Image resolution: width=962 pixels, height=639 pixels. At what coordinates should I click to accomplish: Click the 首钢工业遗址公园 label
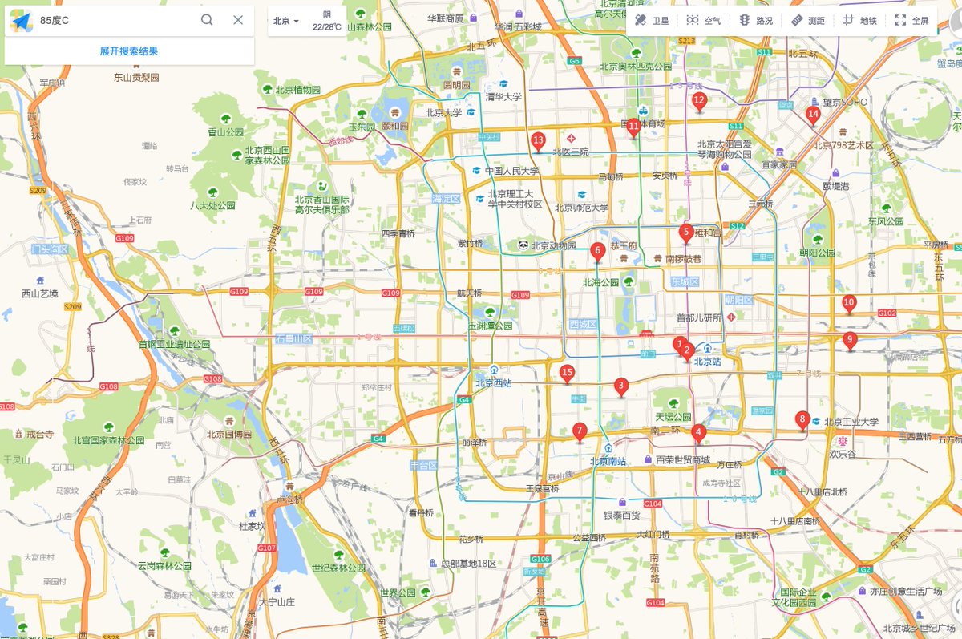click(x=174, y=344)
